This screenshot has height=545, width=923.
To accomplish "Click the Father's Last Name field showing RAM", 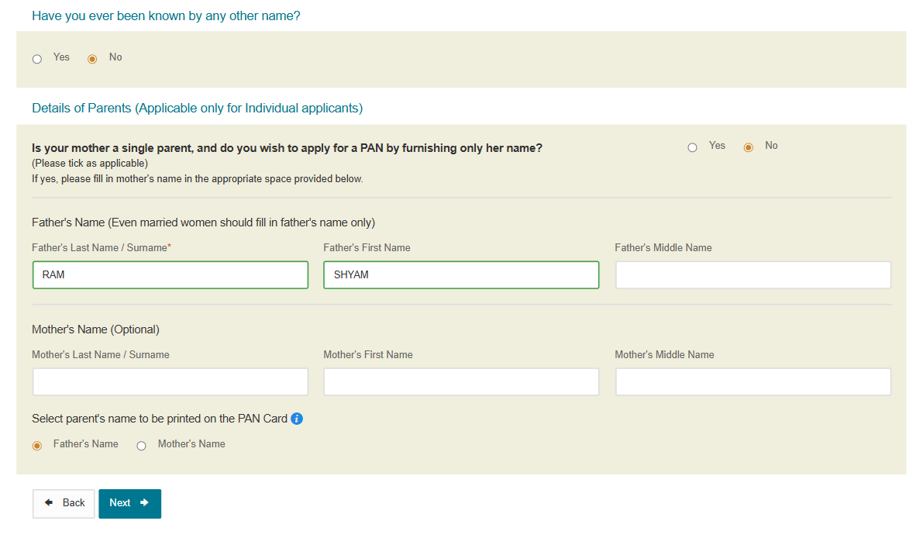I will 170,274.
